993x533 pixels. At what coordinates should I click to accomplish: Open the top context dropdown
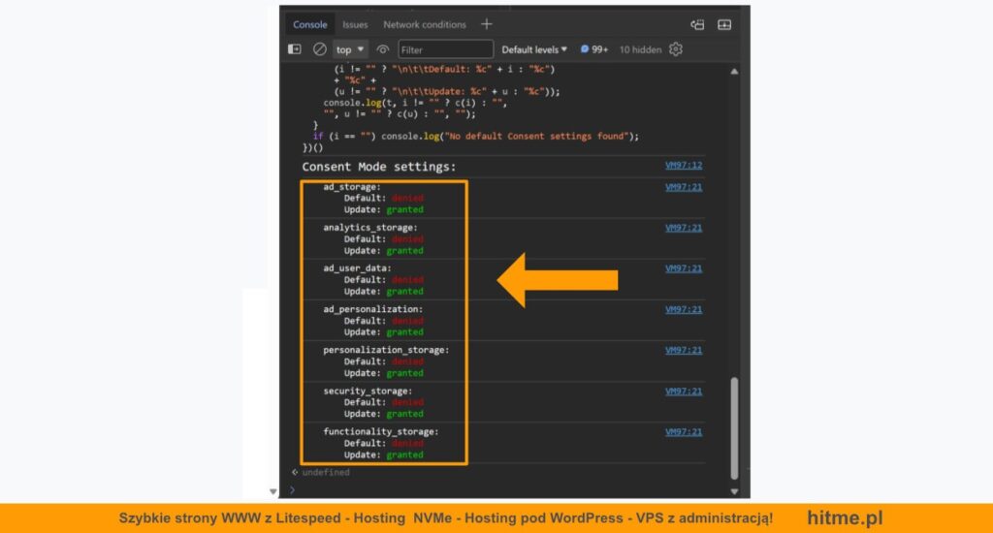click(350, 49)
